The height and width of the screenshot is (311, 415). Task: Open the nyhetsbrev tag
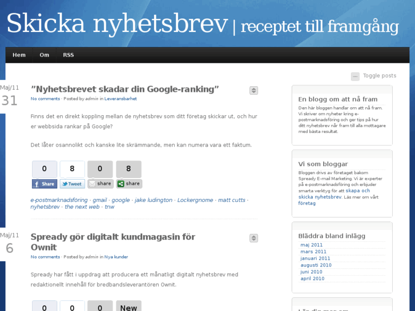[x=45, y=207]
